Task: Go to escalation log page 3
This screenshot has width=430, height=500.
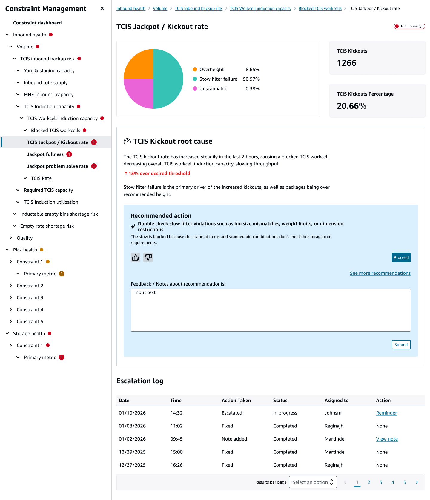Action: [x=381, y=482]
